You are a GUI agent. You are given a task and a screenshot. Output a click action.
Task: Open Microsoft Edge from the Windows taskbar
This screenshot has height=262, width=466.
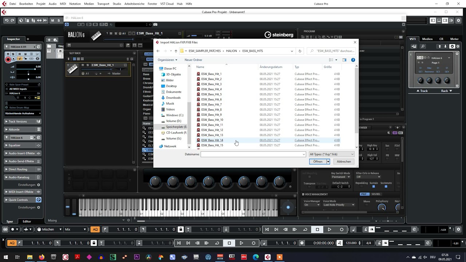[256, 257]
